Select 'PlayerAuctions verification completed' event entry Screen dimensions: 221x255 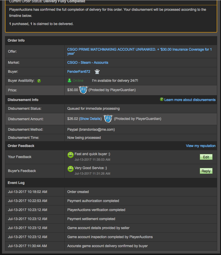pos(96,210)
